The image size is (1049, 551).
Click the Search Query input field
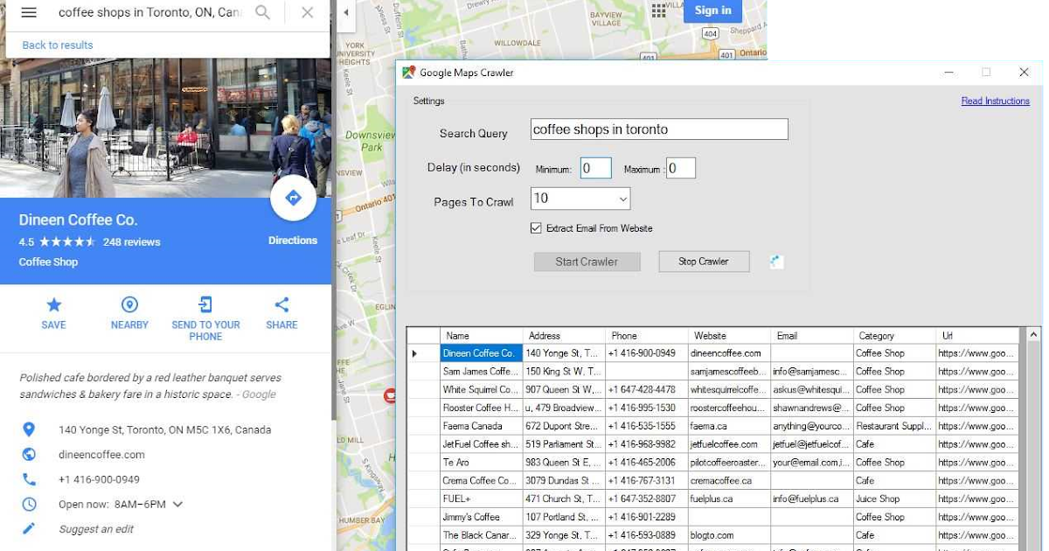pos(659,129)
